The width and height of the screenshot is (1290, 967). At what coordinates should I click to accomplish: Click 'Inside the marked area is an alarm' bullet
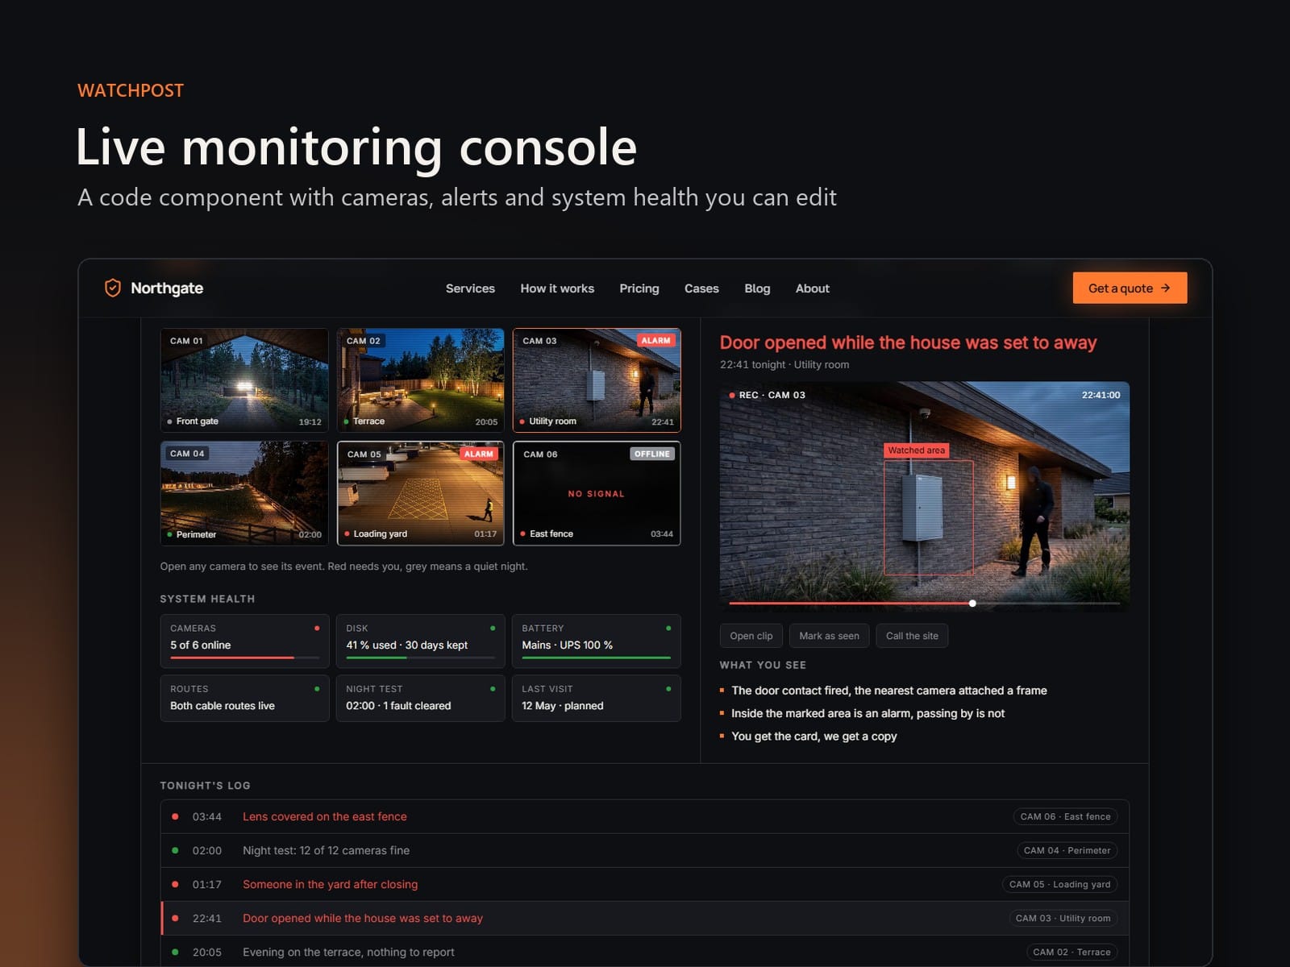click(868, 713)
